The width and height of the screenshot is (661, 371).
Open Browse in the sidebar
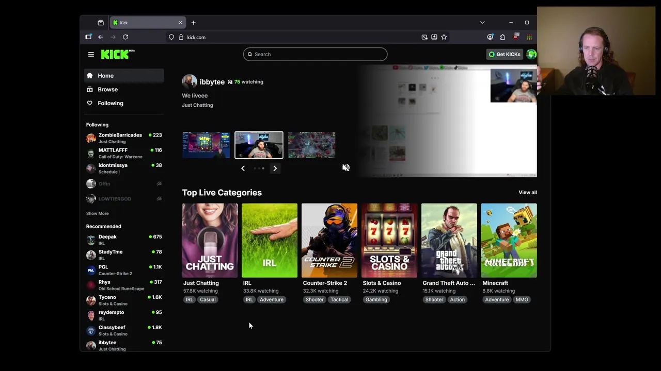[x=124, y=90]
